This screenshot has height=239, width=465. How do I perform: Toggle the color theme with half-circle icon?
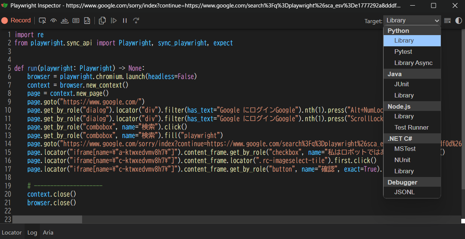(x=458, y=21)
